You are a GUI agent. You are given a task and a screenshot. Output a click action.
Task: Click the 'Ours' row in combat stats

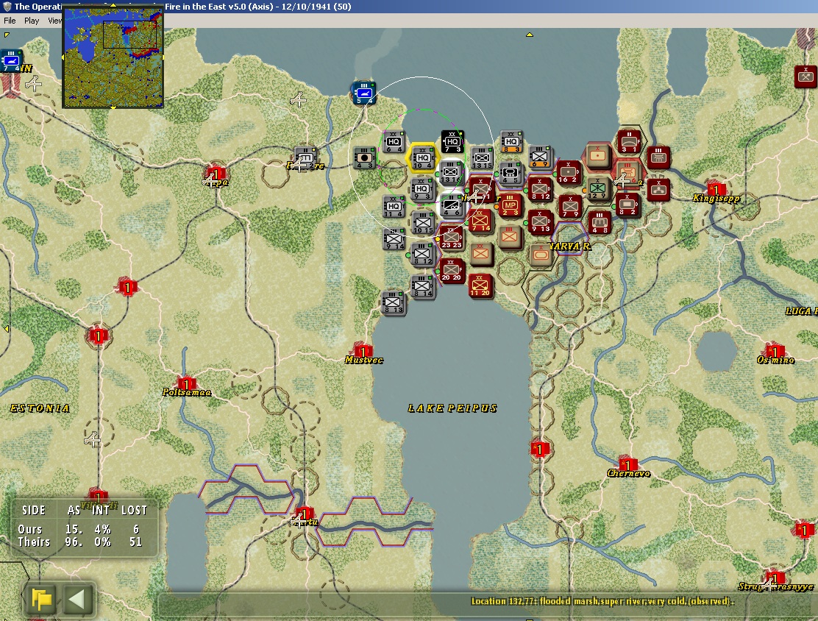(x=80, y=529)
